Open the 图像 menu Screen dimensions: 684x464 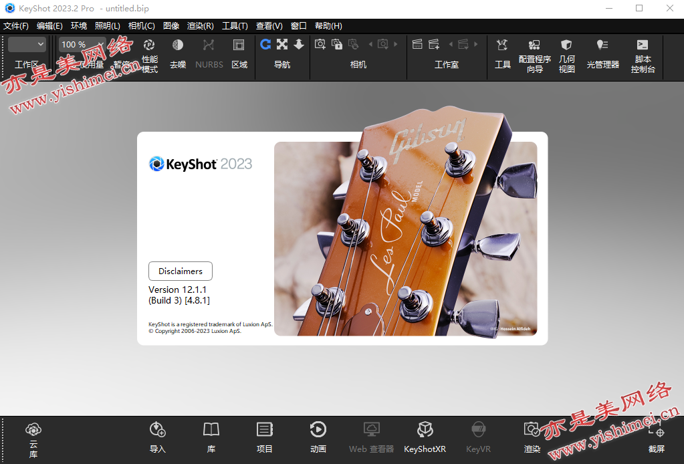click(171, 25)
